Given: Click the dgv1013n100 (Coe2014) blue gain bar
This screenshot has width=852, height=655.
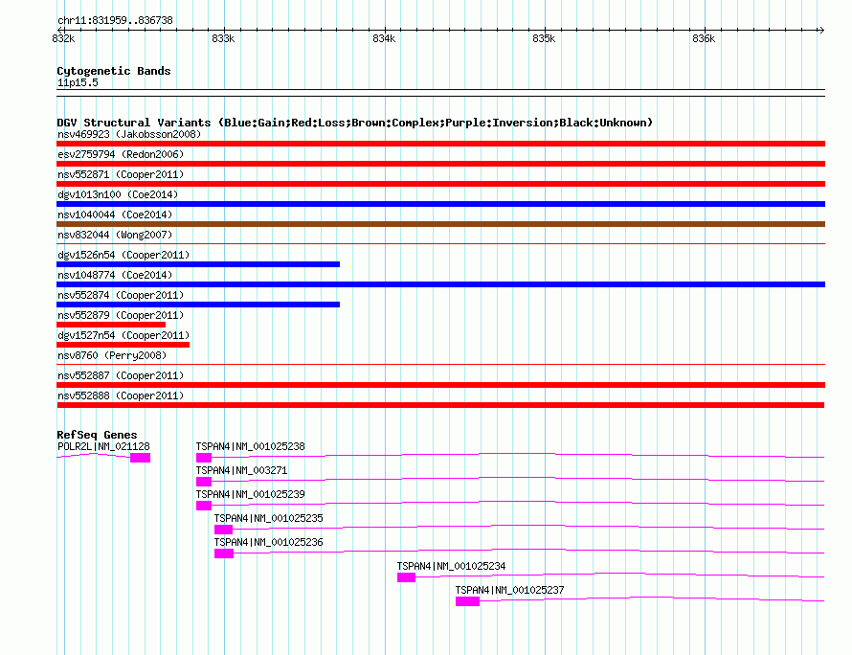Looking at the screenshot, I should [440, 204].
